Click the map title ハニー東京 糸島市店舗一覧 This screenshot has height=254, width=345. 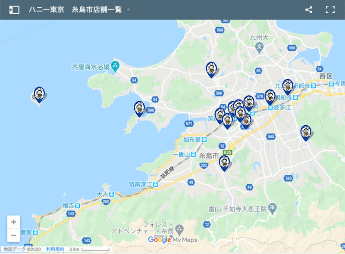click(x=75, y=9)
